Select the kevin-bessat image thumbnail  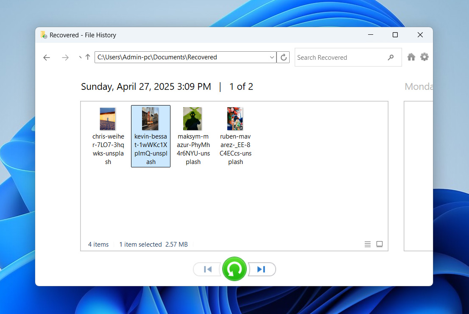point(150,119)
